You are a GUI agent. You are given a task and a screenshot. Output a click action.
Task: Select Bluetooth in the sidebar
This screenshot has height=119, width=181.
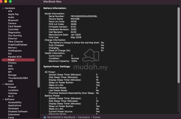point(13,20)
